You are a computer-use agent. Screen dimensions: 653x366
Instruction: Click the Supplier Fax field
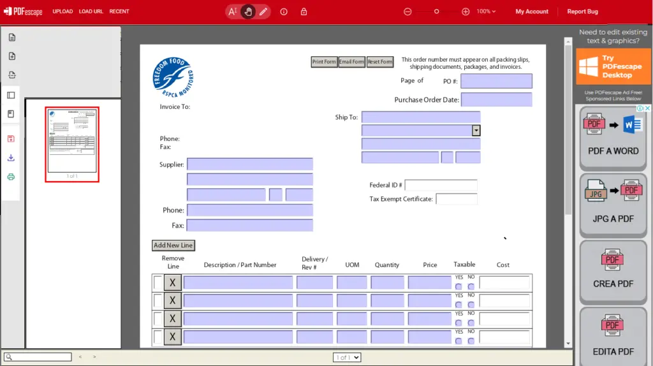click(x=250, y=225)
